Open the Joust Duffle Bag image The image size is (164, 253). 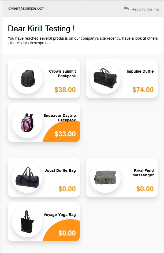coord(27,177)
